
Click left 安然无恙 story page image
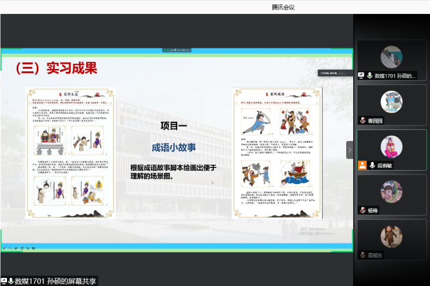click(70, 153)
